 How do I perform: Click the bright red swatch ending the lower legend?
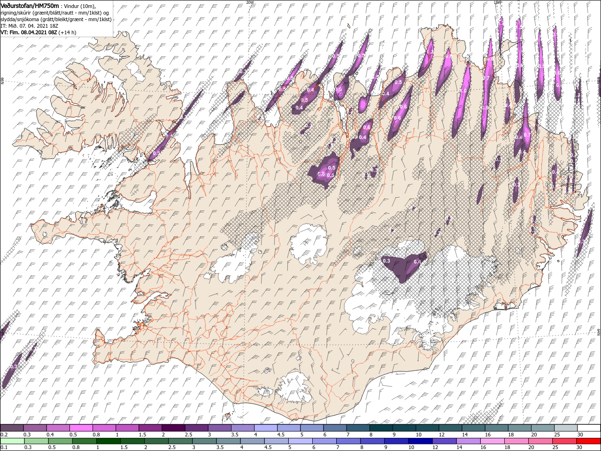(x=589, y=441)
